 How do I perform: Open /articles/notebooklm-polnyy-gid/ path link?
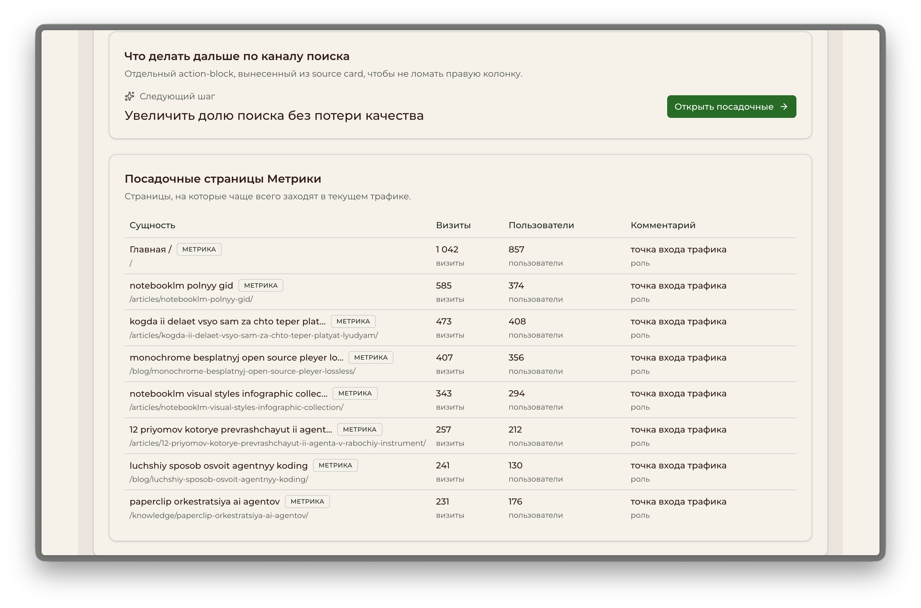tap(191, 299)
